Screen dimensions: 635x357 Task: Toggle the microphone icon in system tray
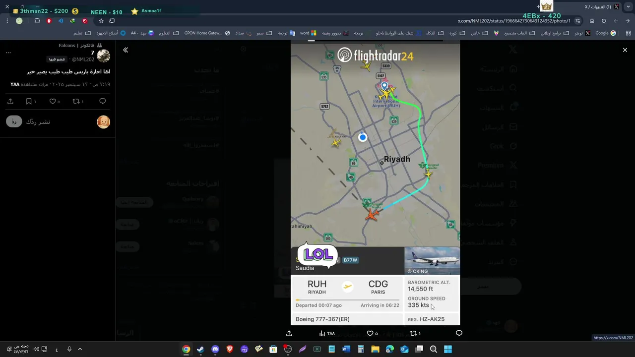(x=69, y=349)
